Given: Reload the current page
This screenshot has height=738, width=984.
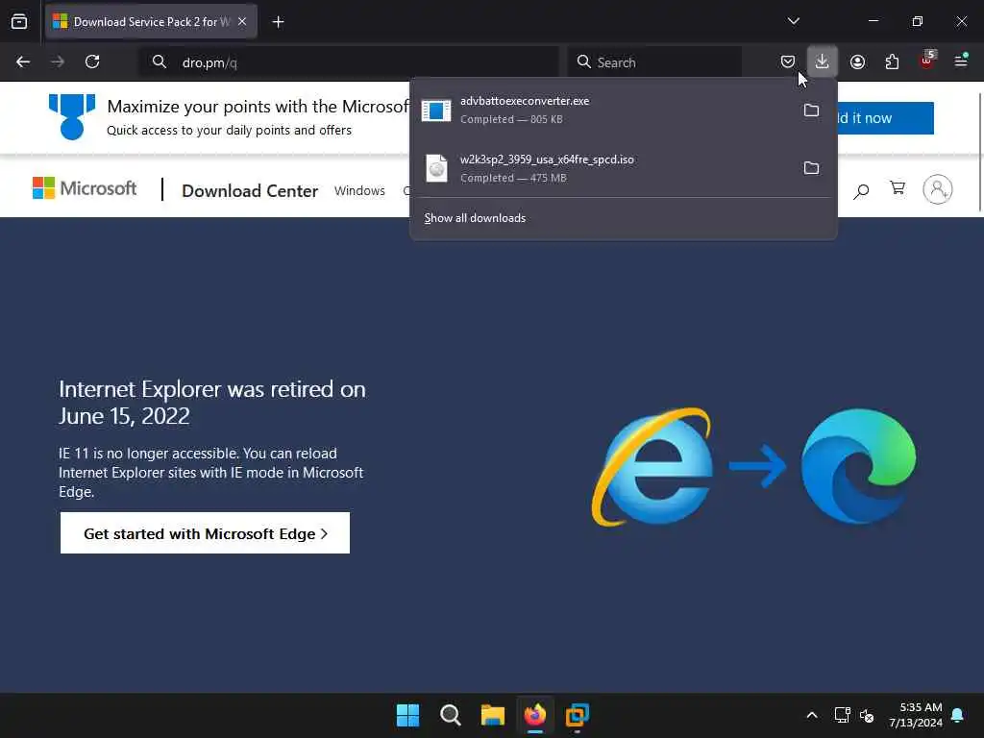Looking at the screenshot, I should tap(92, 61).
